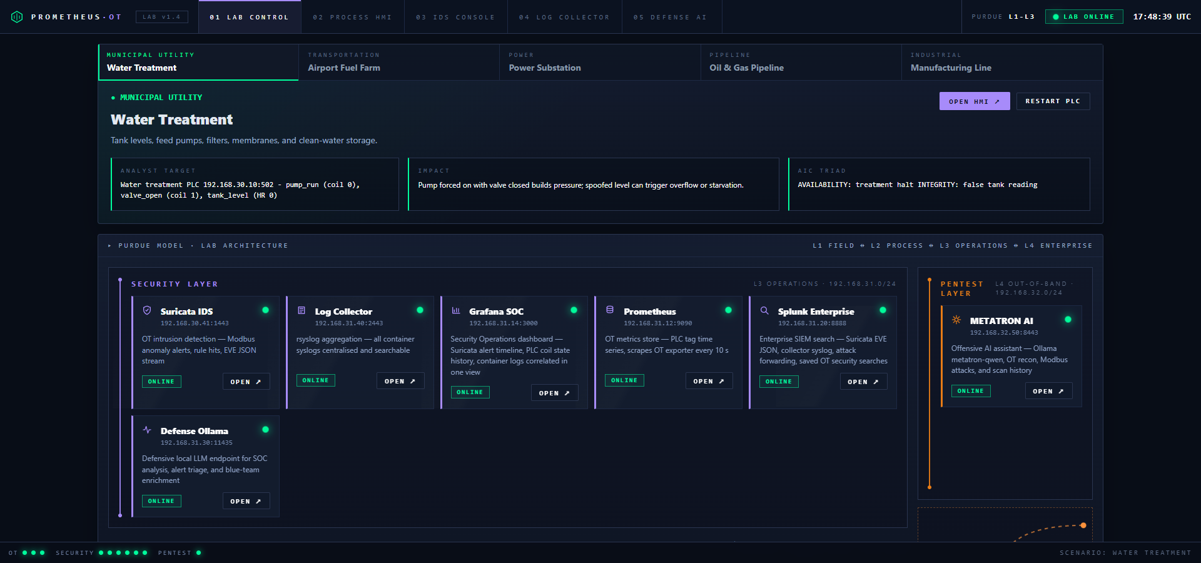Click the Suricata IDS shield icon
Image resolution: width=1201 pixels, height=563 pixels.
point(147,310)
